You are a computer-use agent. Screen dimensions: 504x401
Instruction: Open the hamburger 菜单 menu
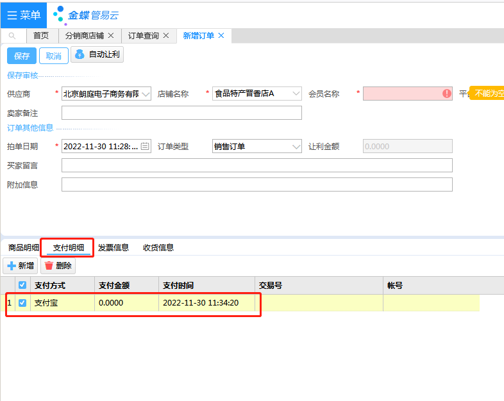point(23,15)
